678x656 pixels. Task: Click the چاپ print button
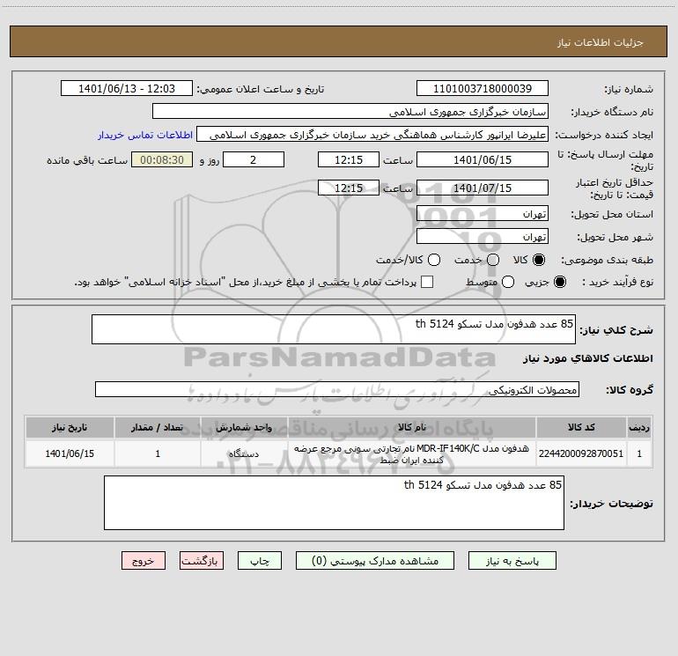click(x=260, y=561)
